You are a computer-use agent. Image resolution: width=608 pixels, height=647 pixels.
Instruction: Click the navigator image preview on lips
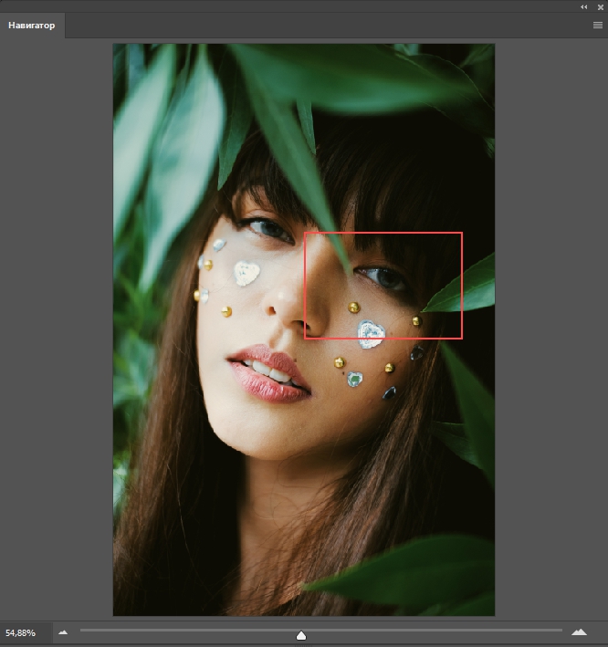point(269,373)
